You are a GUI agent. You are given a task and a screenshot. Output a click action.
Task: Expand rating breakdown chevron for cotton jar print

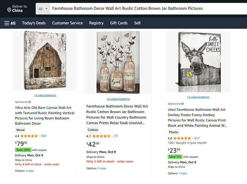[x=112, y=136]
